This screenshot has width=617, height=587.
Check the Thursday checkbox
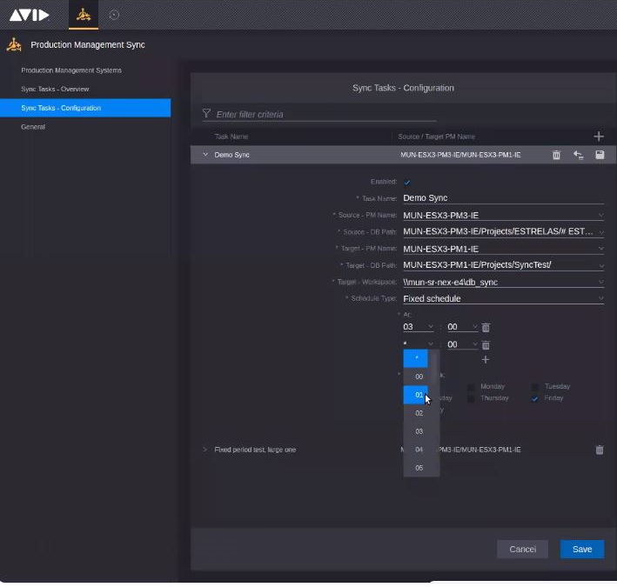(x=471, y=398)
